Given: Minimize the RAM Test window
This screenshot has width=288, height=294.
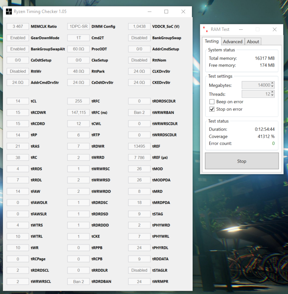Looking at the screenshot, I should pyautogui.click(x=241, y=29).
